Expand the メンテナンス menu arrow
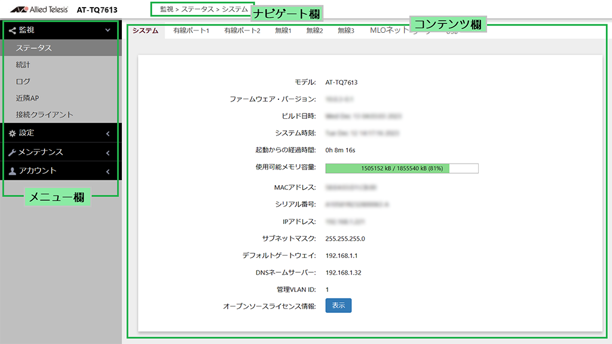 (108, 153)
